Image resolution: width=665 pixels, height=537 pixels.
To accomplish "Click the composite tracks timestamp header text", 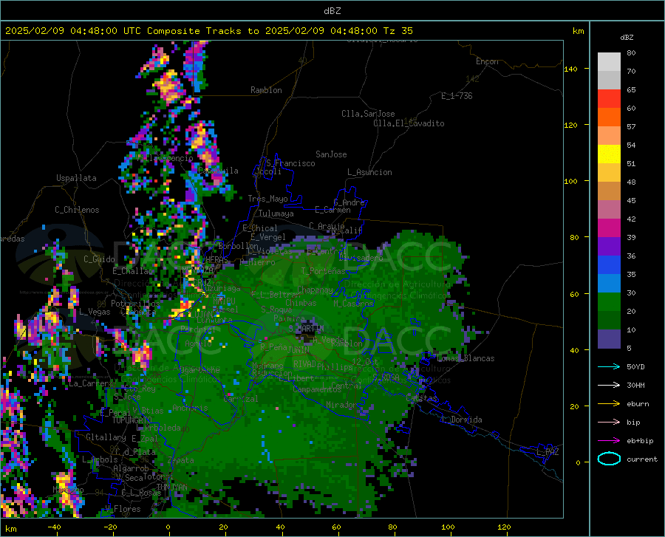I will click(208, 31).
